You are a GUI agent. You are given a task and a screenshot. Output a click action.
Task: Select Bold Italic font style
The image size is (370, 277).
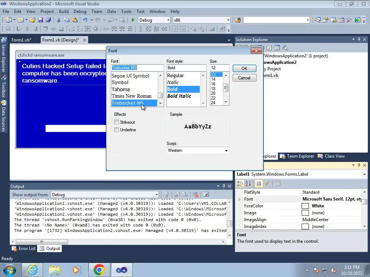pos(184,96)
